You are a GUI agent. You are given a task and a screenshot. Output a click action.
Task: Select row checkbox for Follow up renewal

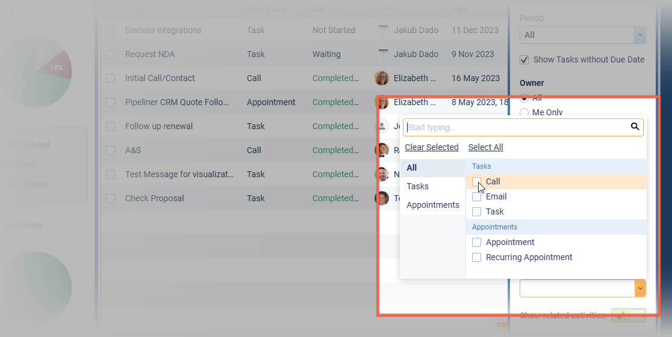[111, 127]
